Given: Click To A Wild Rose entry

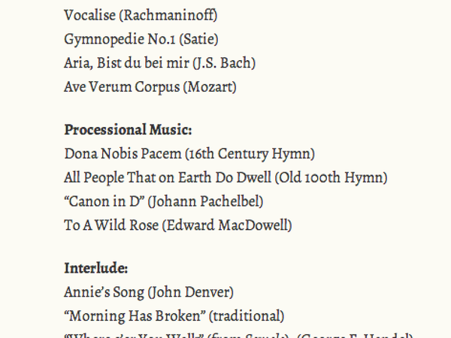Looking at the screenshot, I should click(x=111, y=225).
